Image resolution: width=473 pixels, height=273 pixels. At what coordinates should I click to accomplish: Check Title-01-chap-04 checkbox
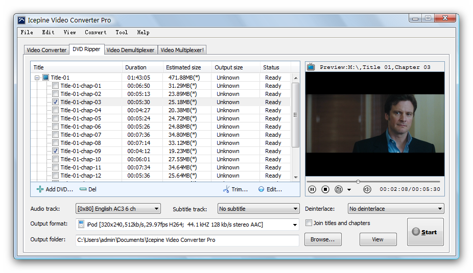point(56,110)
